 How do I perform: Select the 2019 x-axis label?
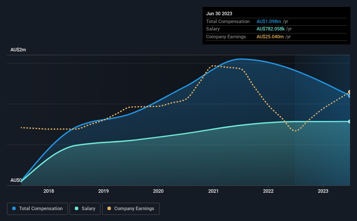click(x=103, y=191)
